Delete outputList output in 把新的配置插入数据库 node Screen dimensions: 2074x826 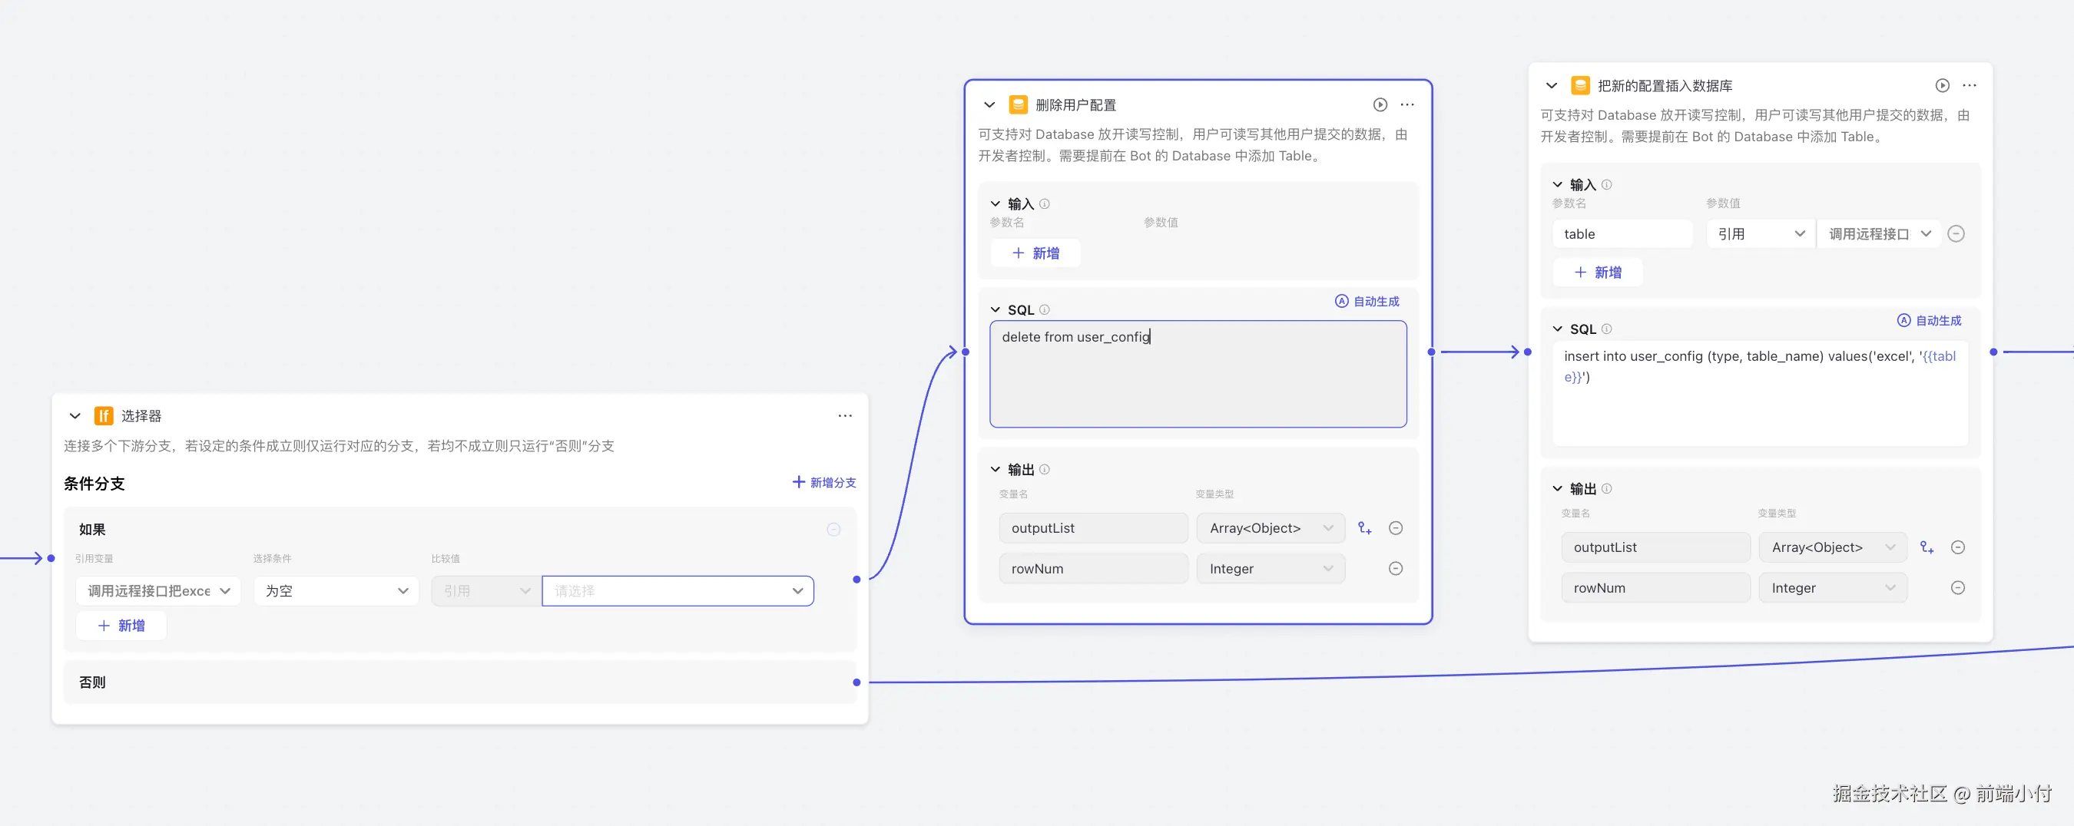coord(1957,547)
